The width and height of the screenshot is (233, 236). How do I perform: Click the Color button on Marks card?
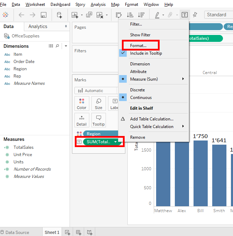[82, 103]
